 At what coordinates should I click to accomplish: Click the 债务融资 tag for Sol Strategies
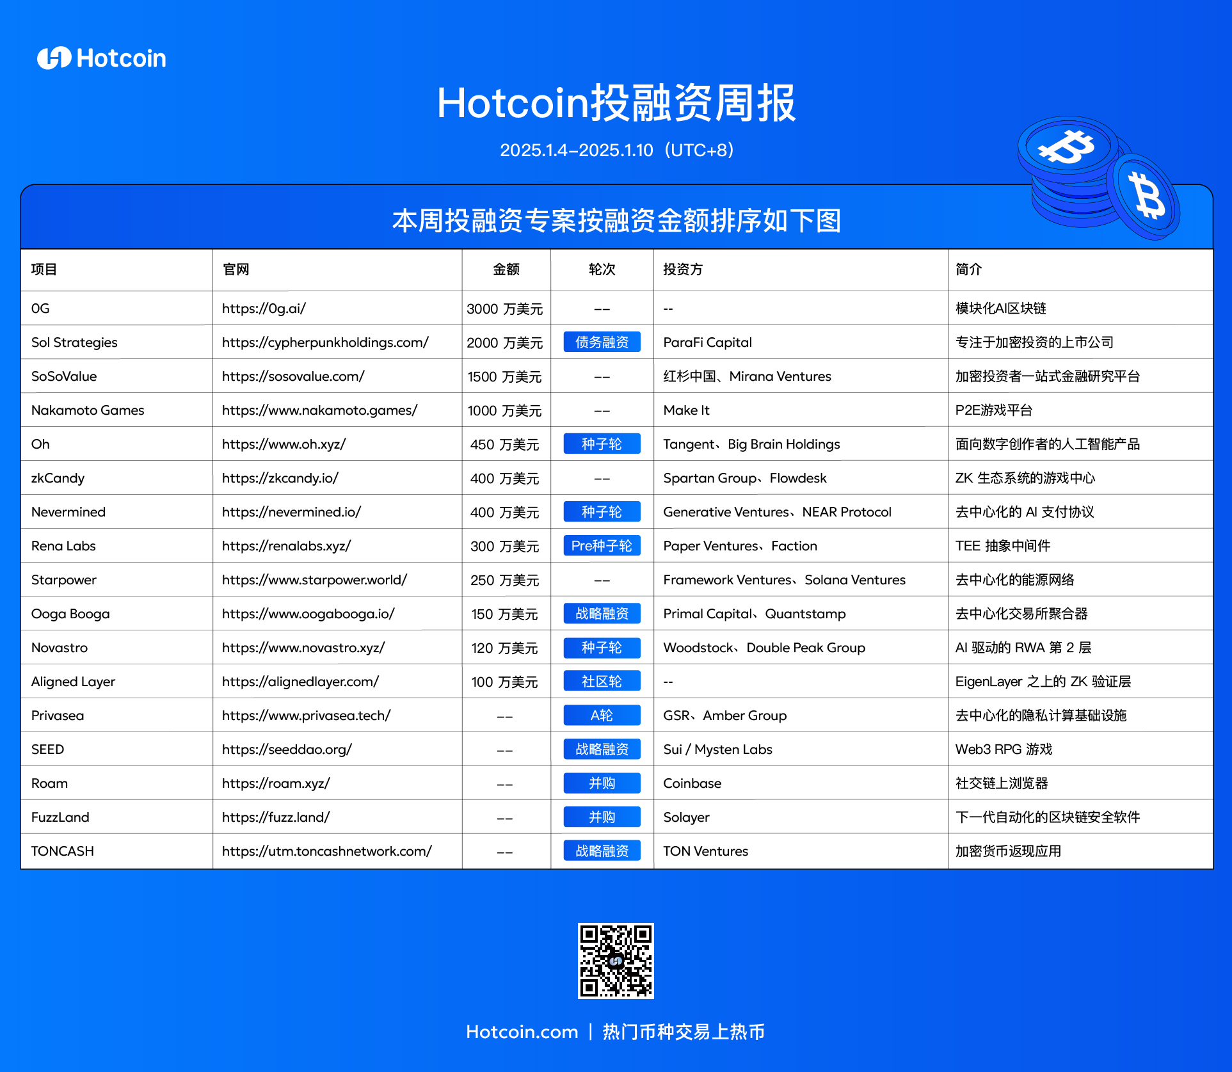coord(602,342)
